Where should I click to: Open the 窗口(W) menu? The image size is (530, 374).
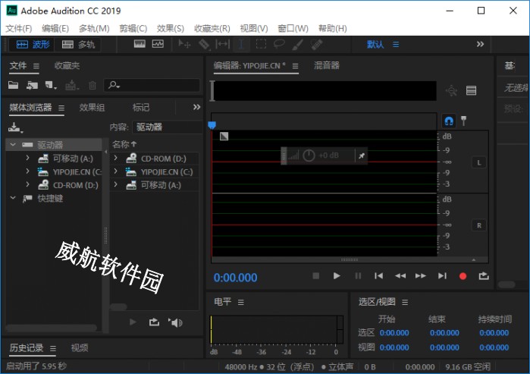(293, 28)
